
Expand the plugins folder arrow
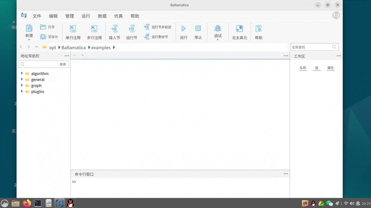[22, 91]
